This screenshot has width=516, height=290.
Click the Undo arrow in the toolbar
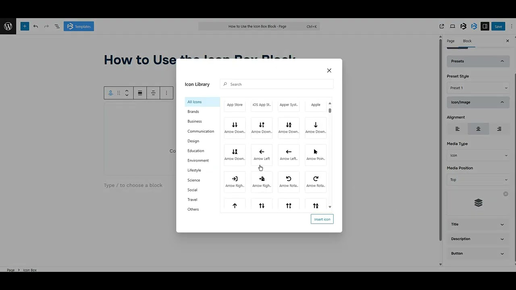(x=35, y=26)
